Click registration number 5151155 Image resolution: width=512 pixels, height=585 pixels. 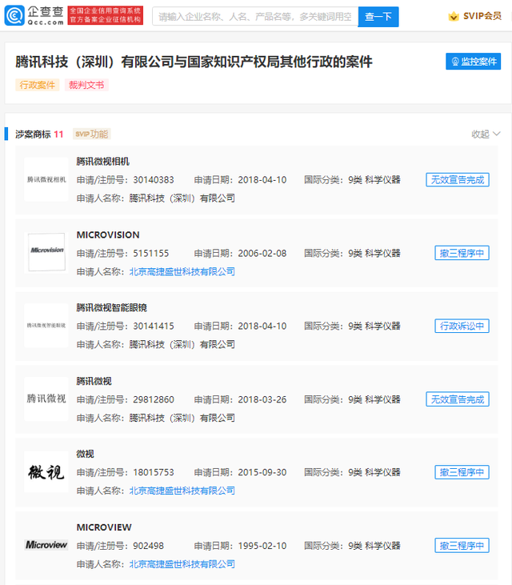point(151,254)
